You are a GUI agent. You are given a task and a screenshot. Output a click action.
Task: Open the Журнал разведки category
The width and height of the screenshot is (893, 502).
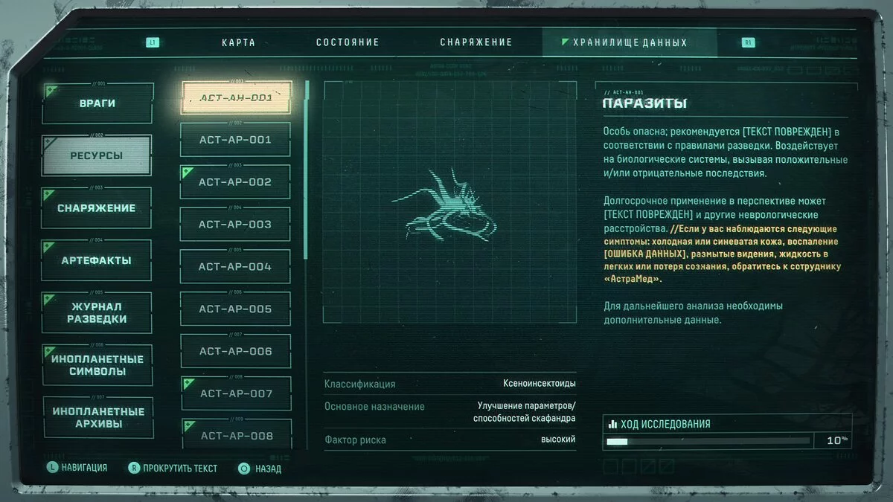[x=97, y=312]
